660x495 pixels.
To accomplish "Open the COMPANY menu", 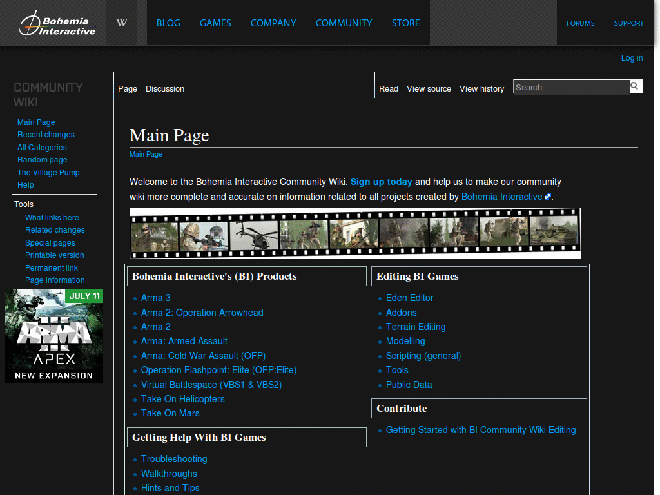I will point(273,23).
